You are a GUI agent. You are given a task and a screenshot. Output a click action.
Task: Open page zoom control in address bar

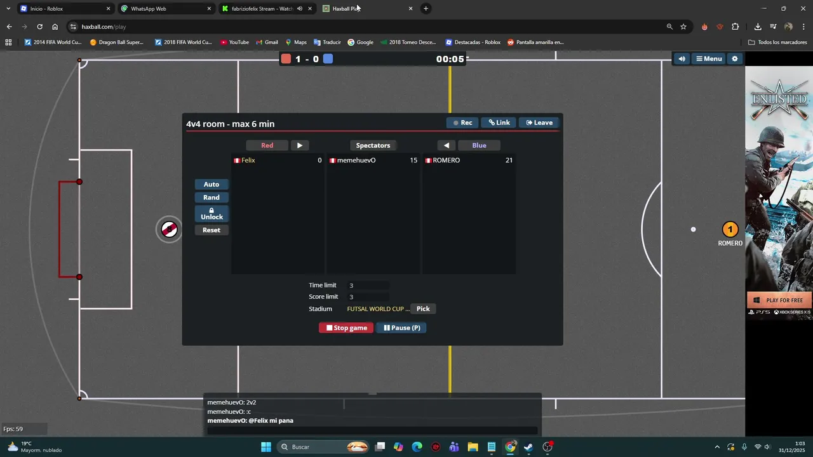[669, 27]
